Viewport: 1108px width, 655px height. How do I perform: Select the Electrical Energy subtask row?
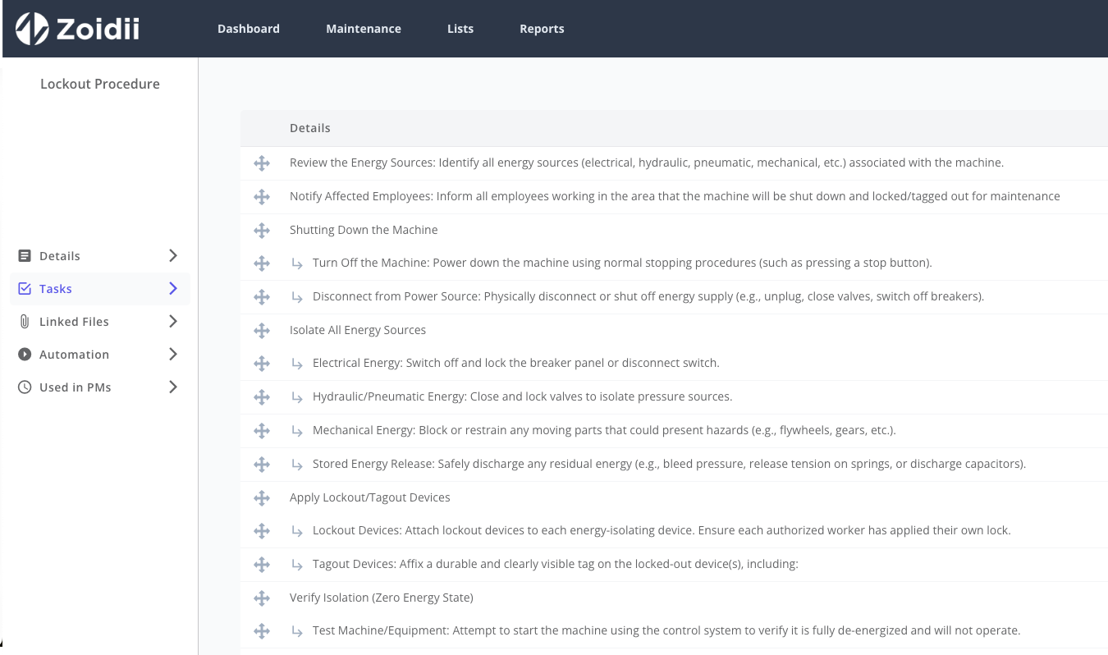click(x=674, y=364)
